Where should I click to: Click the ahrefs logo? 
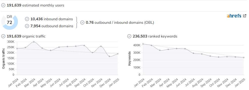(234, 16)
